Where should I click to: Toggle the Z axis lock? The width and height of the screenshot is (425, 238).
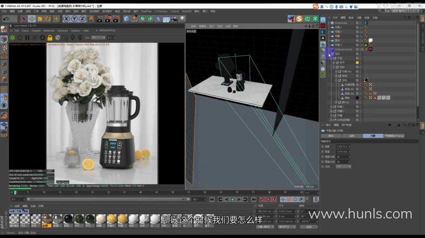click(x=82, y=19)
